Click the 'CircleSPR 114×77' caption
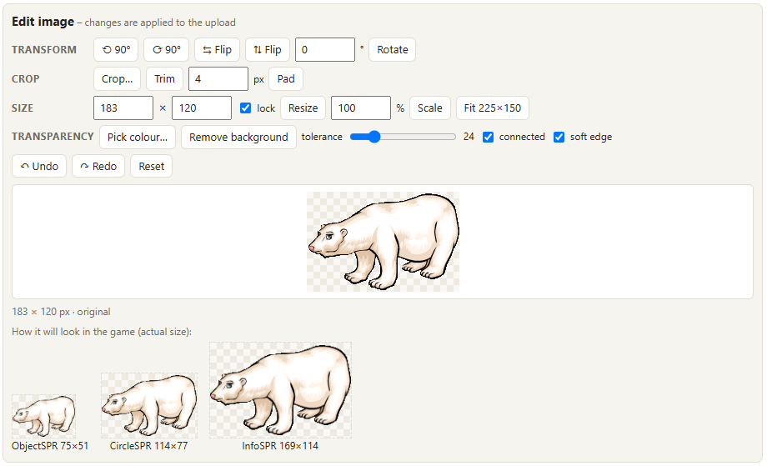 click(x=148, y=446)
